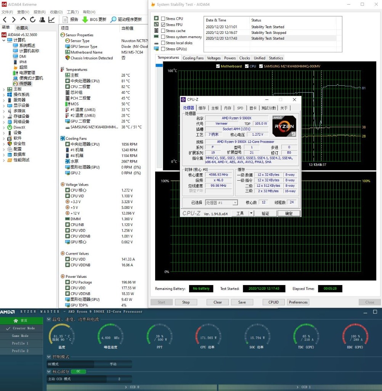Click the AIDA64 up-level arrow icon
Screen dimensions: 382x391
pyautogui.click(x=23, y=19)
